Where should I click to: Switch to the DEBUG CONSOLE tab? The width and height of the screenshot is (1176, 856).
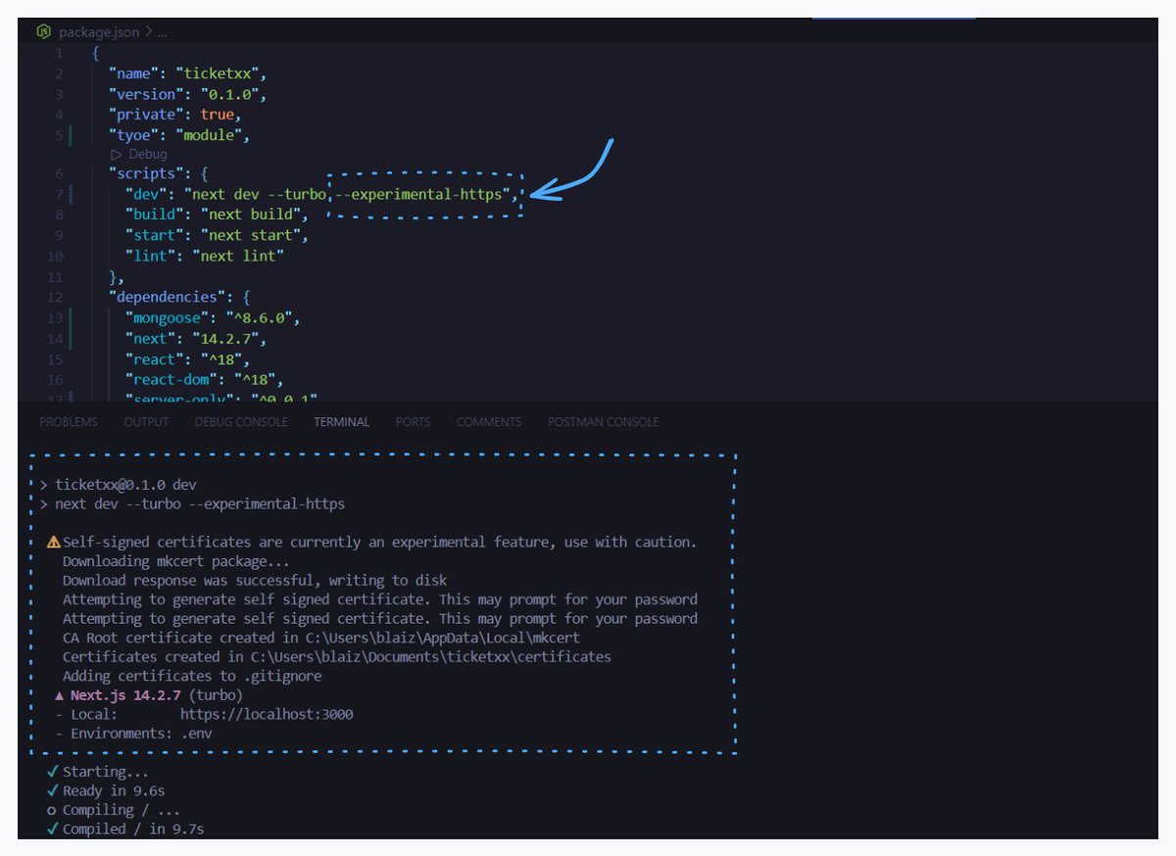tap(241, 422)
